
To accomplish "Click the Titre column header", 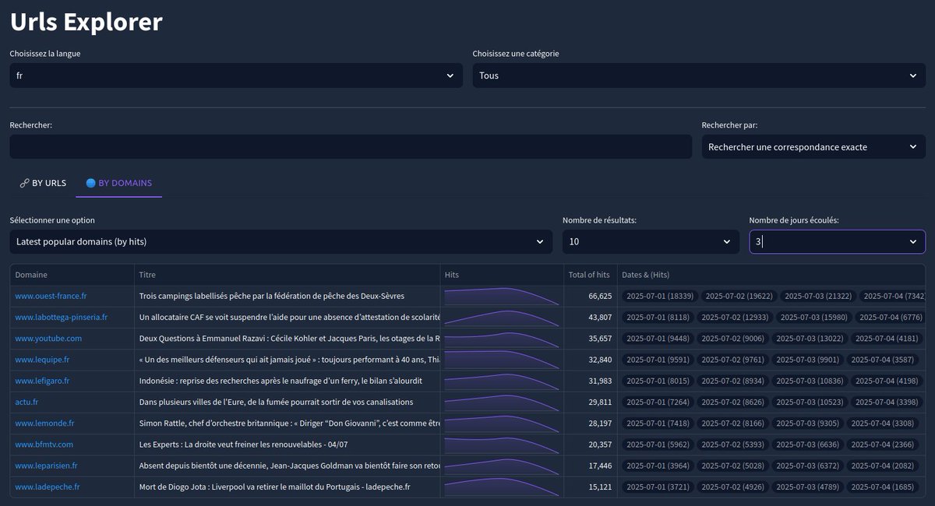I will (287, 275).
